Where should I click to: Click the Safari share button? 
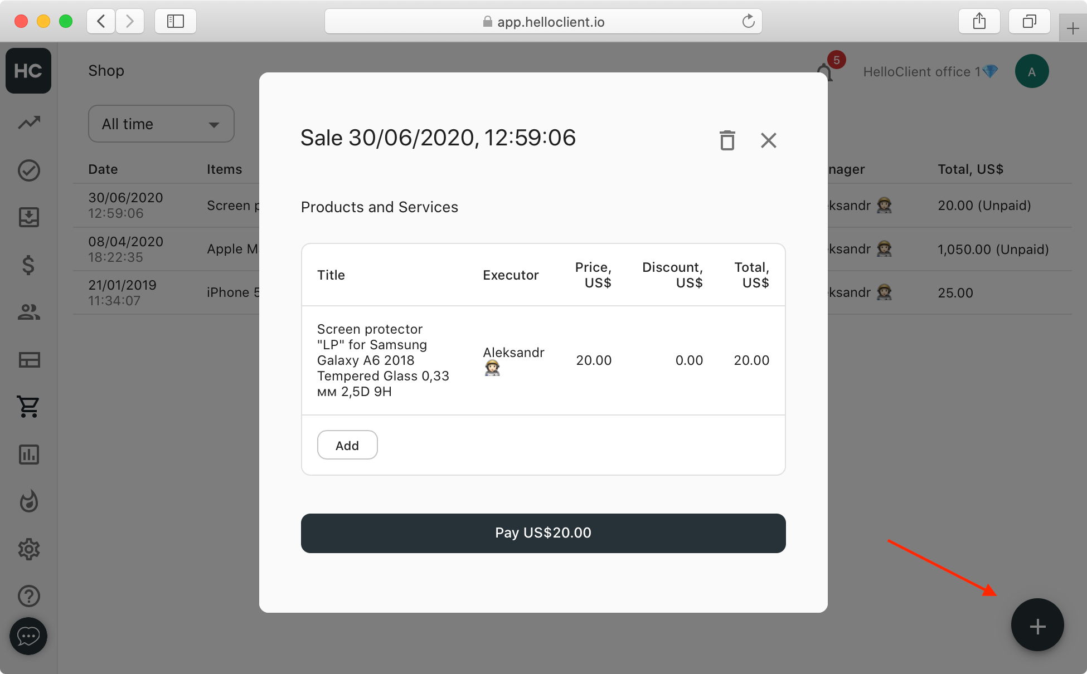[x=979, y=22]
